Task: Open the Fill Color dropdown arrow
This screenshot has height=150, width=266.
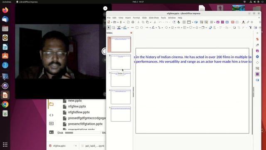Action: coord(128,27)
